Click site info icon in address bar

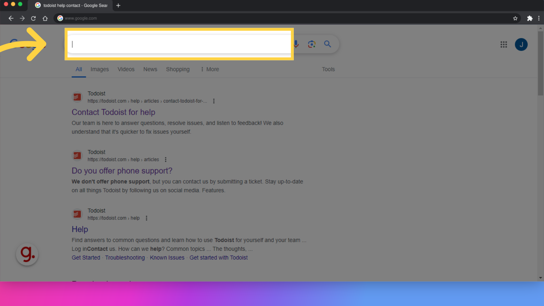pos(60,18)
